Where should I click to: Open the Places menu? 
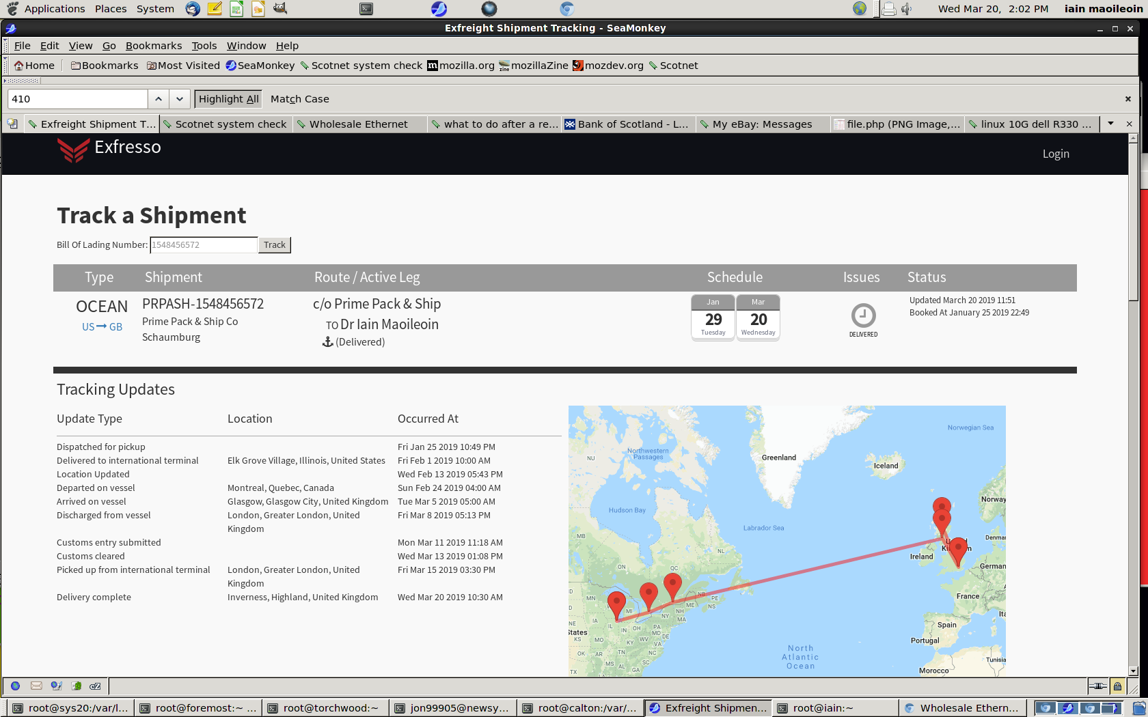111,9
